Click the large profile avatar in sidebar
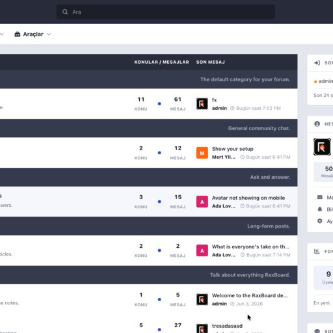The image size is (333, 333). coord(322,147)
